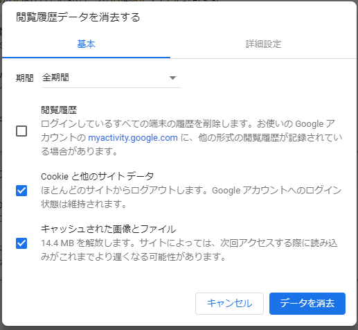Click the データを消去 button
The width and height of the screenshot is (358, 330).
pyautogui.click(x=307, y=304)
